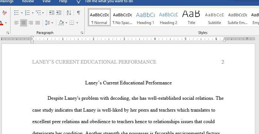This screenshot has width=259, height=134.
Task: Type in Tell me what you want field
Action: [x=109, y=1]
